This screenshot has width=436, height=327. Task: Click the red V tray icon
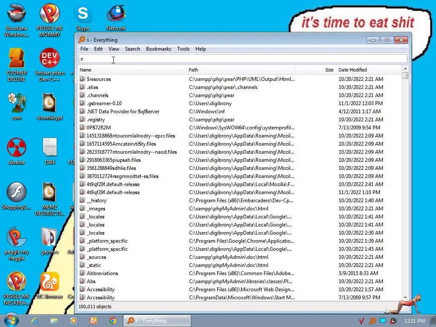[x=361, y=321]
